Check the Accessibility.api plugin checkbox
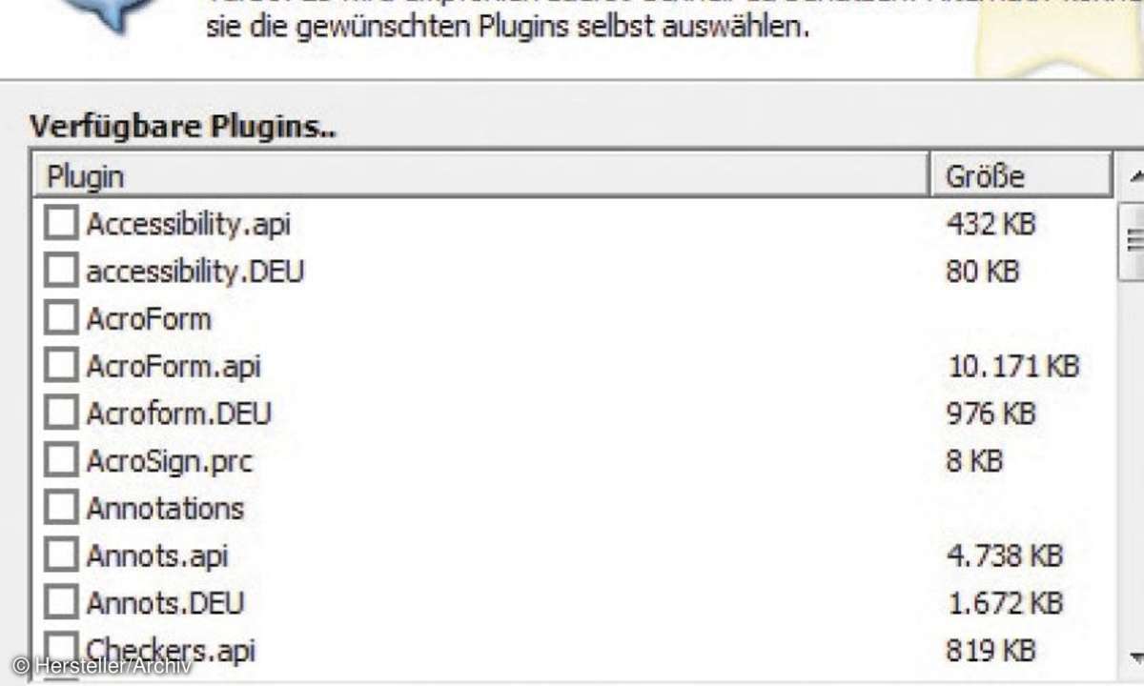The height and width of the screenshot is (686, 1144). pos(61,225)
